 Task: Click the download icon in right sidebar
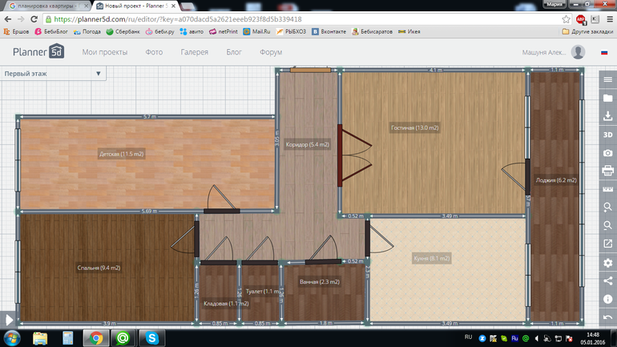pyautogui.click(x=608, y=116)
